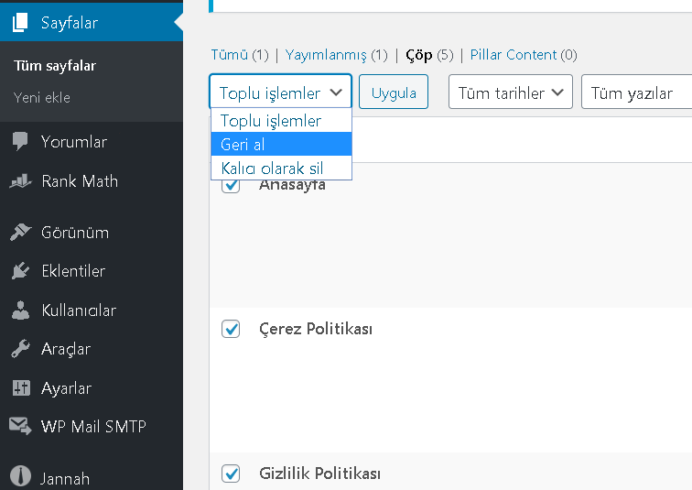Viewport: 692px width, 490px height.
Task: Select Toplu işlemler option in list
Action: pos(282,121)
